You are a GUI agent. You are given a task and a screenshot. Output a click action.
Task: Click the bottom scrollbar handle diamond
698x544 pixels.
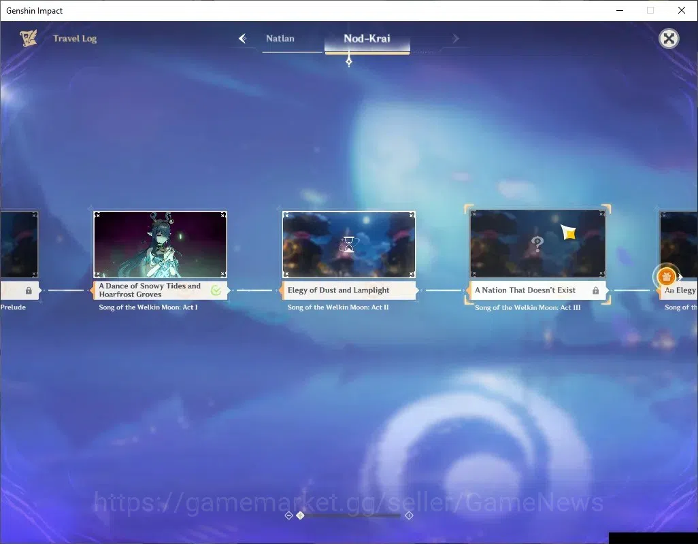click(x=301, y=515)
